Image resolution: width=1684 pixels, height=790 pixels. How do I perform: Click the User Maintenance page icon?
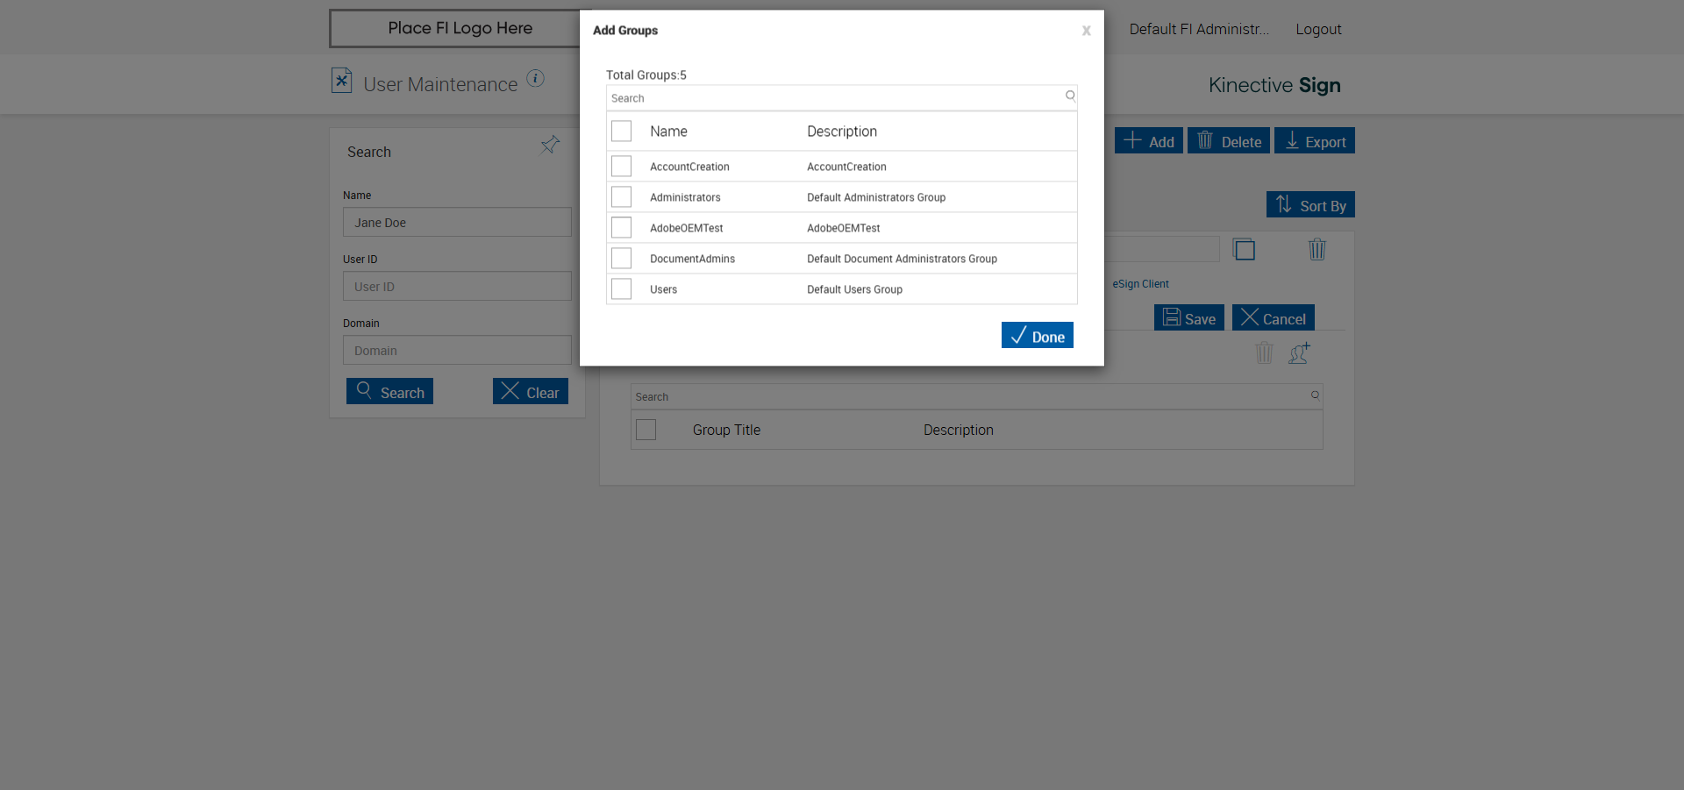[x=341, y=81]
